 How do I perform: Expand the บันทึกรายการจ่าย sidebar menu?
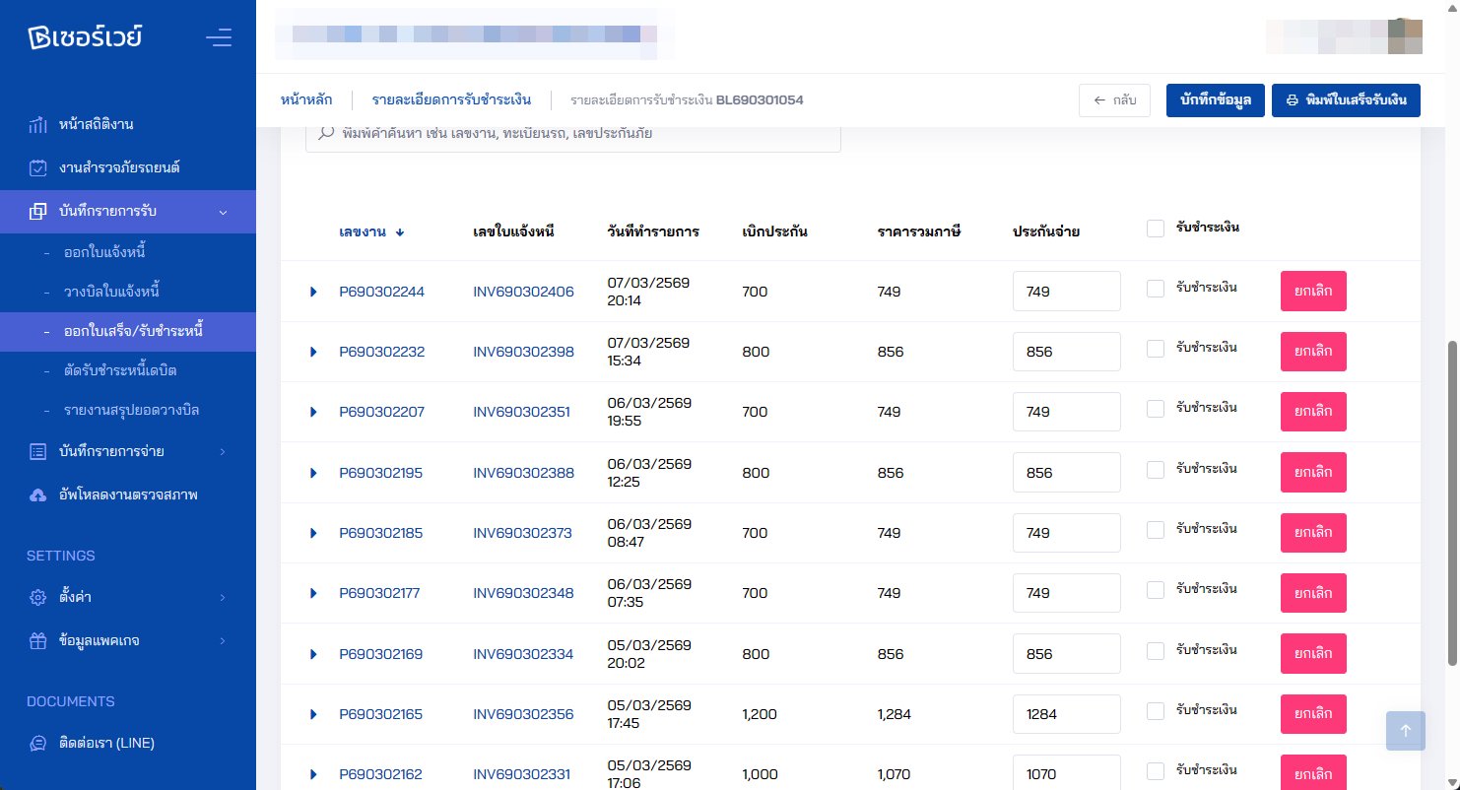128,451
